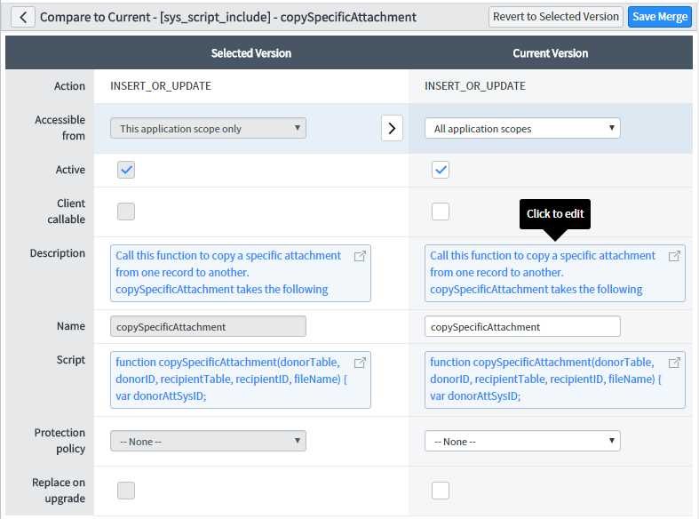Open Current Version Protection policy dropdown

tap(522, 441)
